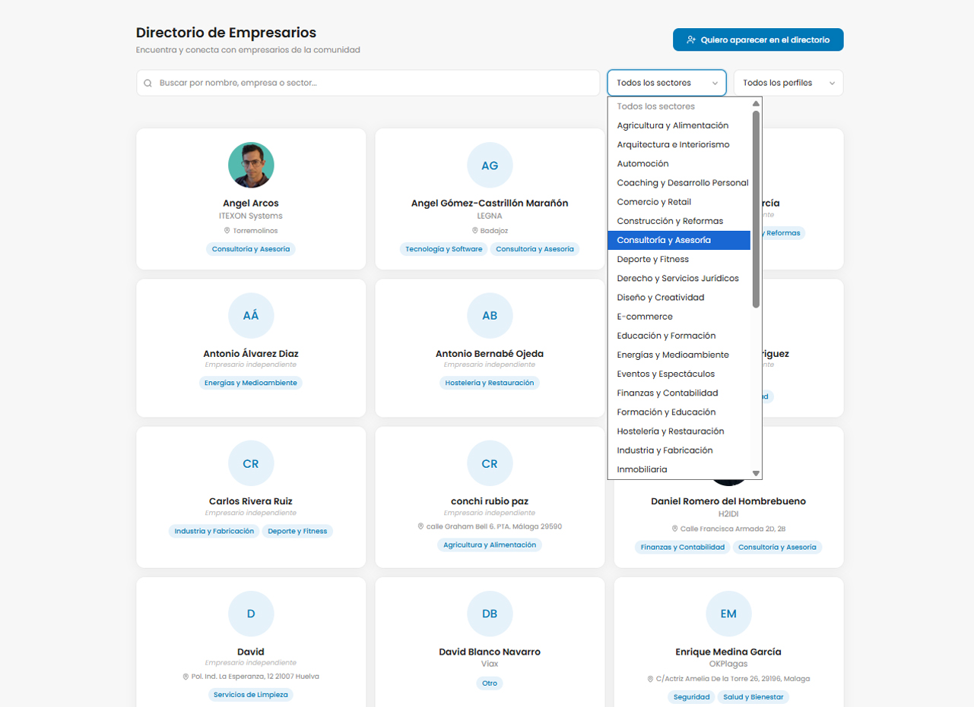
Task: Click Quiero aparecer en el directorio button
Action: 757,39
